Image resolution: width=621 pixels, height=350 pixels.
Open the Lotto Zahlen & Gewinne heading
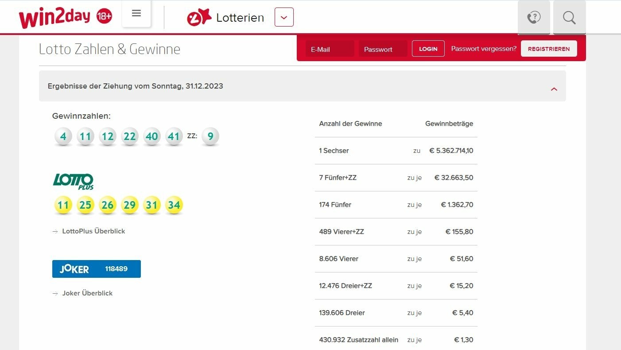click(x=109, y=49)
